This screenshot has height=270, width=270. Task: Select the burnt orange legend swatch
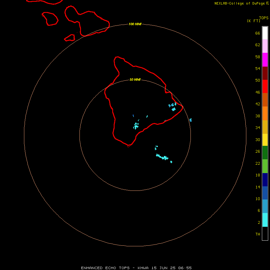coord(265,100)
